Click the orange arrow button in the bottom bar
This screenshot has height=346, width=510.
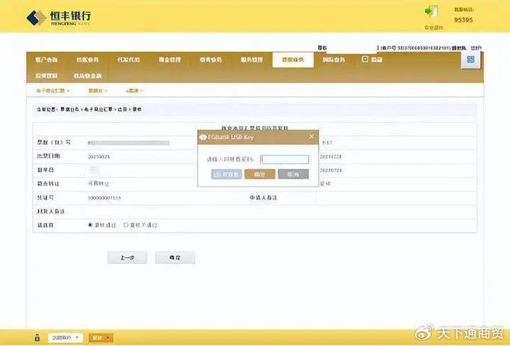point(101,338)
